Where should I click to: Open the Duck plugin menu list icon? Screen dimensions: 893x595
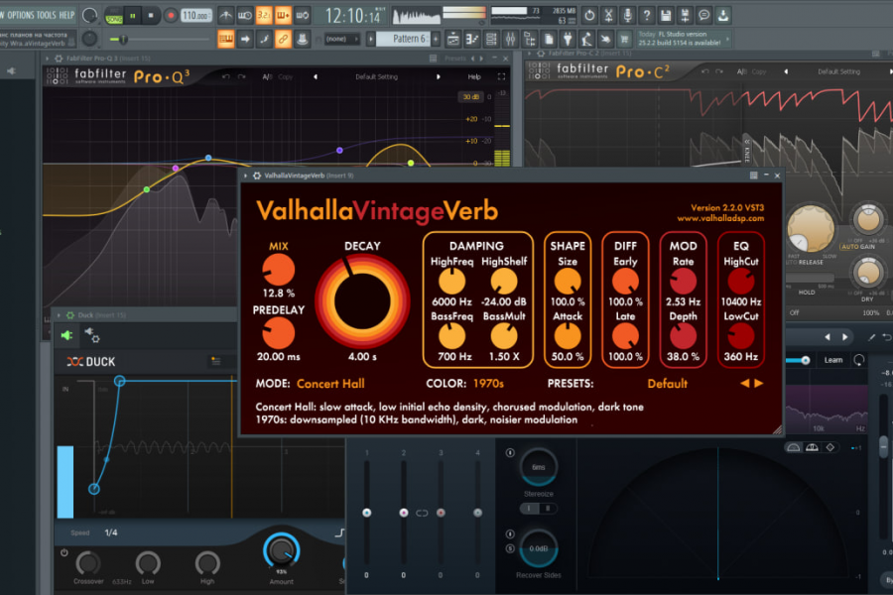216,361
